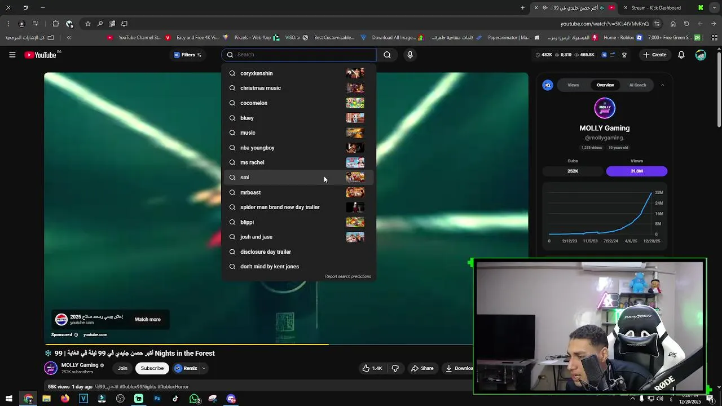
Task: Open 'Pikzels - Web App' bookmark
Action: [x=246, y=38]
